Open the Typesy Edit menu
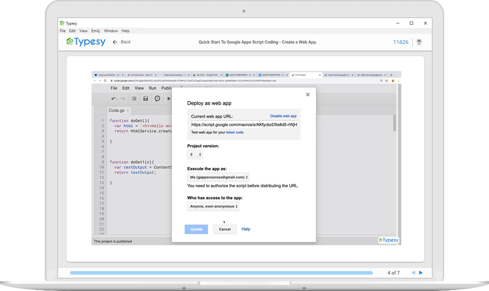The image size is (489, 291). pyautogui.click(x=72, y=31)
